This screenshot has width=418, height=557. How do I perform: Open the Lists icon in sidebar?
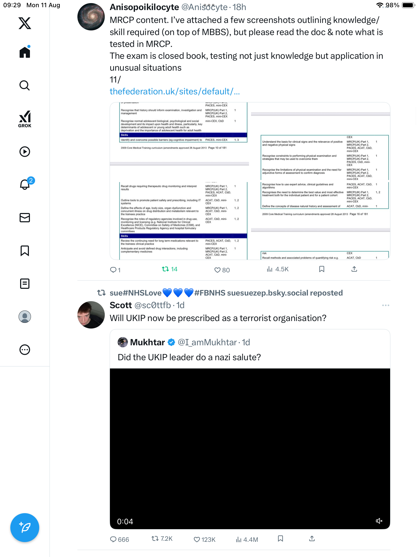pyautogui.click(x=25, y=284)
